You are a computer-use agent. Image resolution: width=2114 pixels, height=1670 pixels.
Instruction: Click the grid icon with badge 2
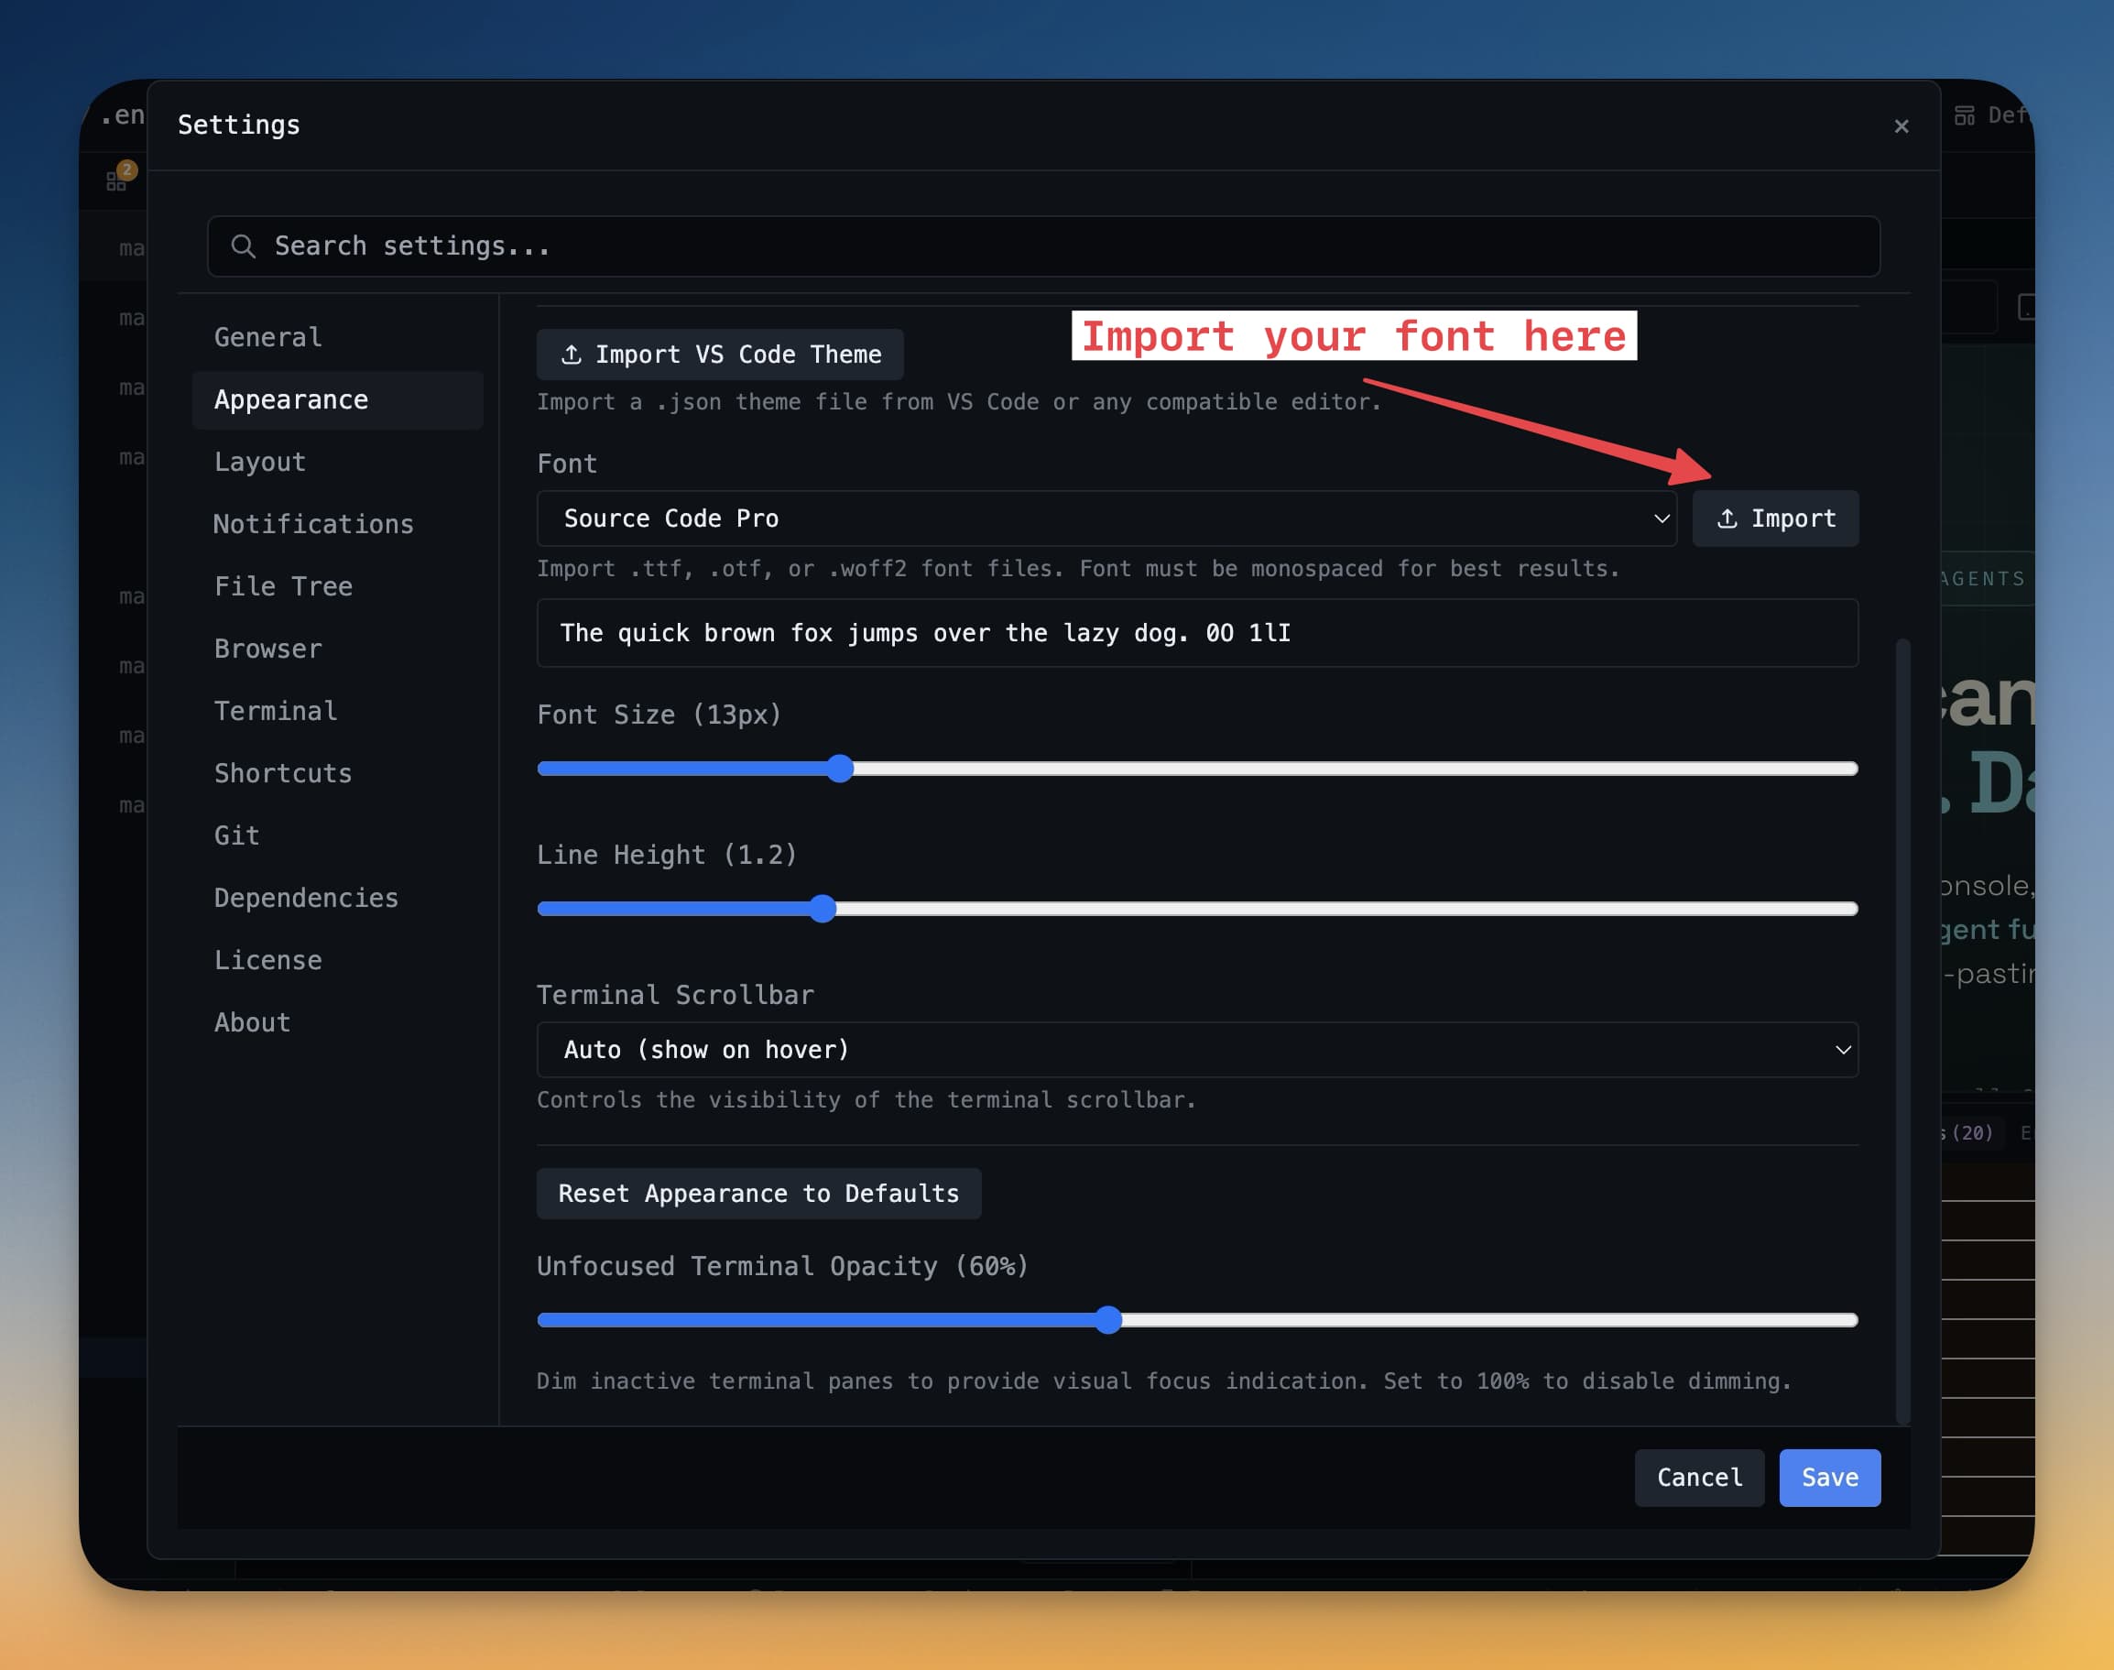[x=116, y=182]
